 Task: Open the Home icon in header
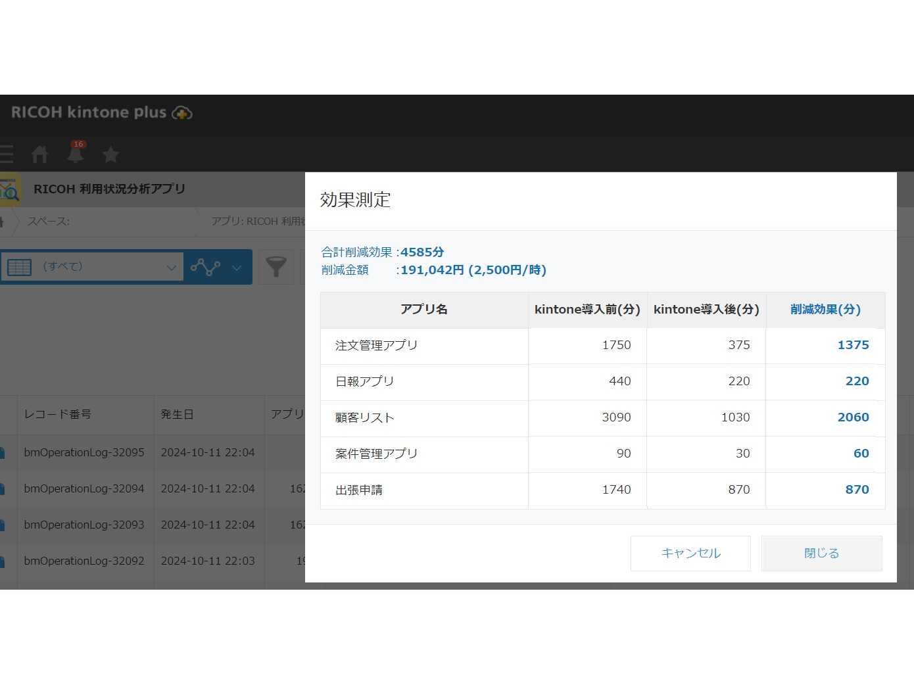pos(39,154)
